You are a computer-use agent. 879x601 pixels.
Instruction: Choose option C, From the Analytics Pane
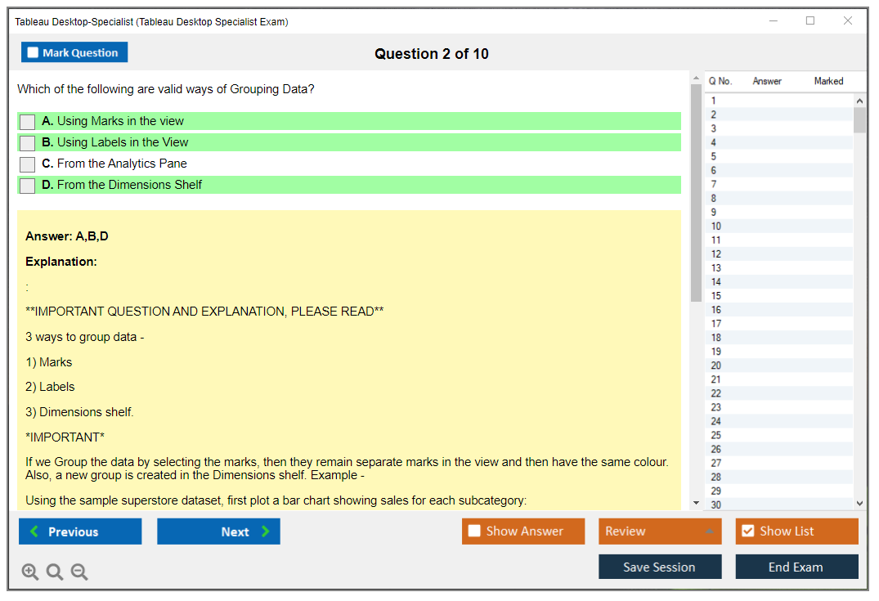pos(28,164)
